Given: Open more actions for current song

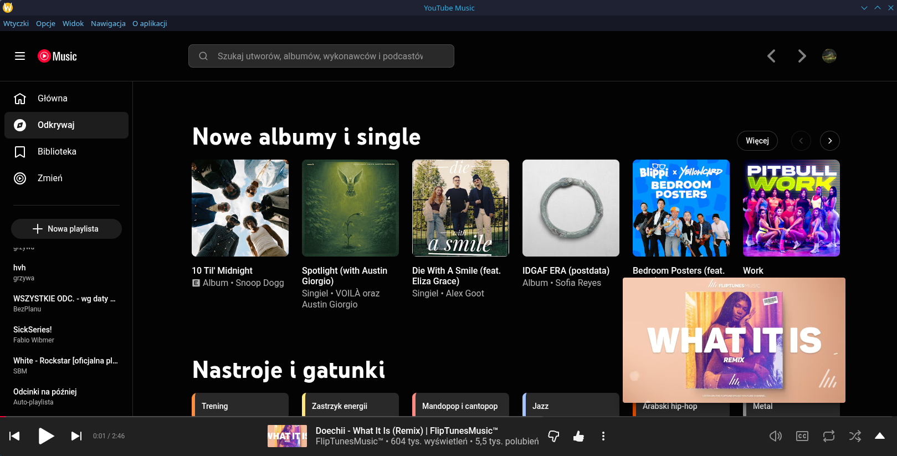Looking at the screenshot, I should (603, 436).
